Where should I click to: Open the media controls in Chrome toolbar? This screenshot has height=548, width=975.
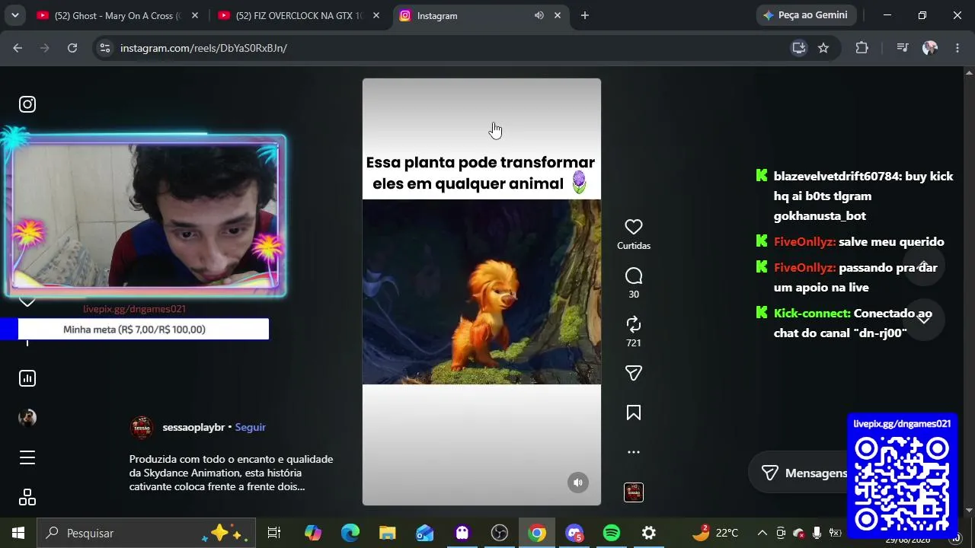point(903,48)
